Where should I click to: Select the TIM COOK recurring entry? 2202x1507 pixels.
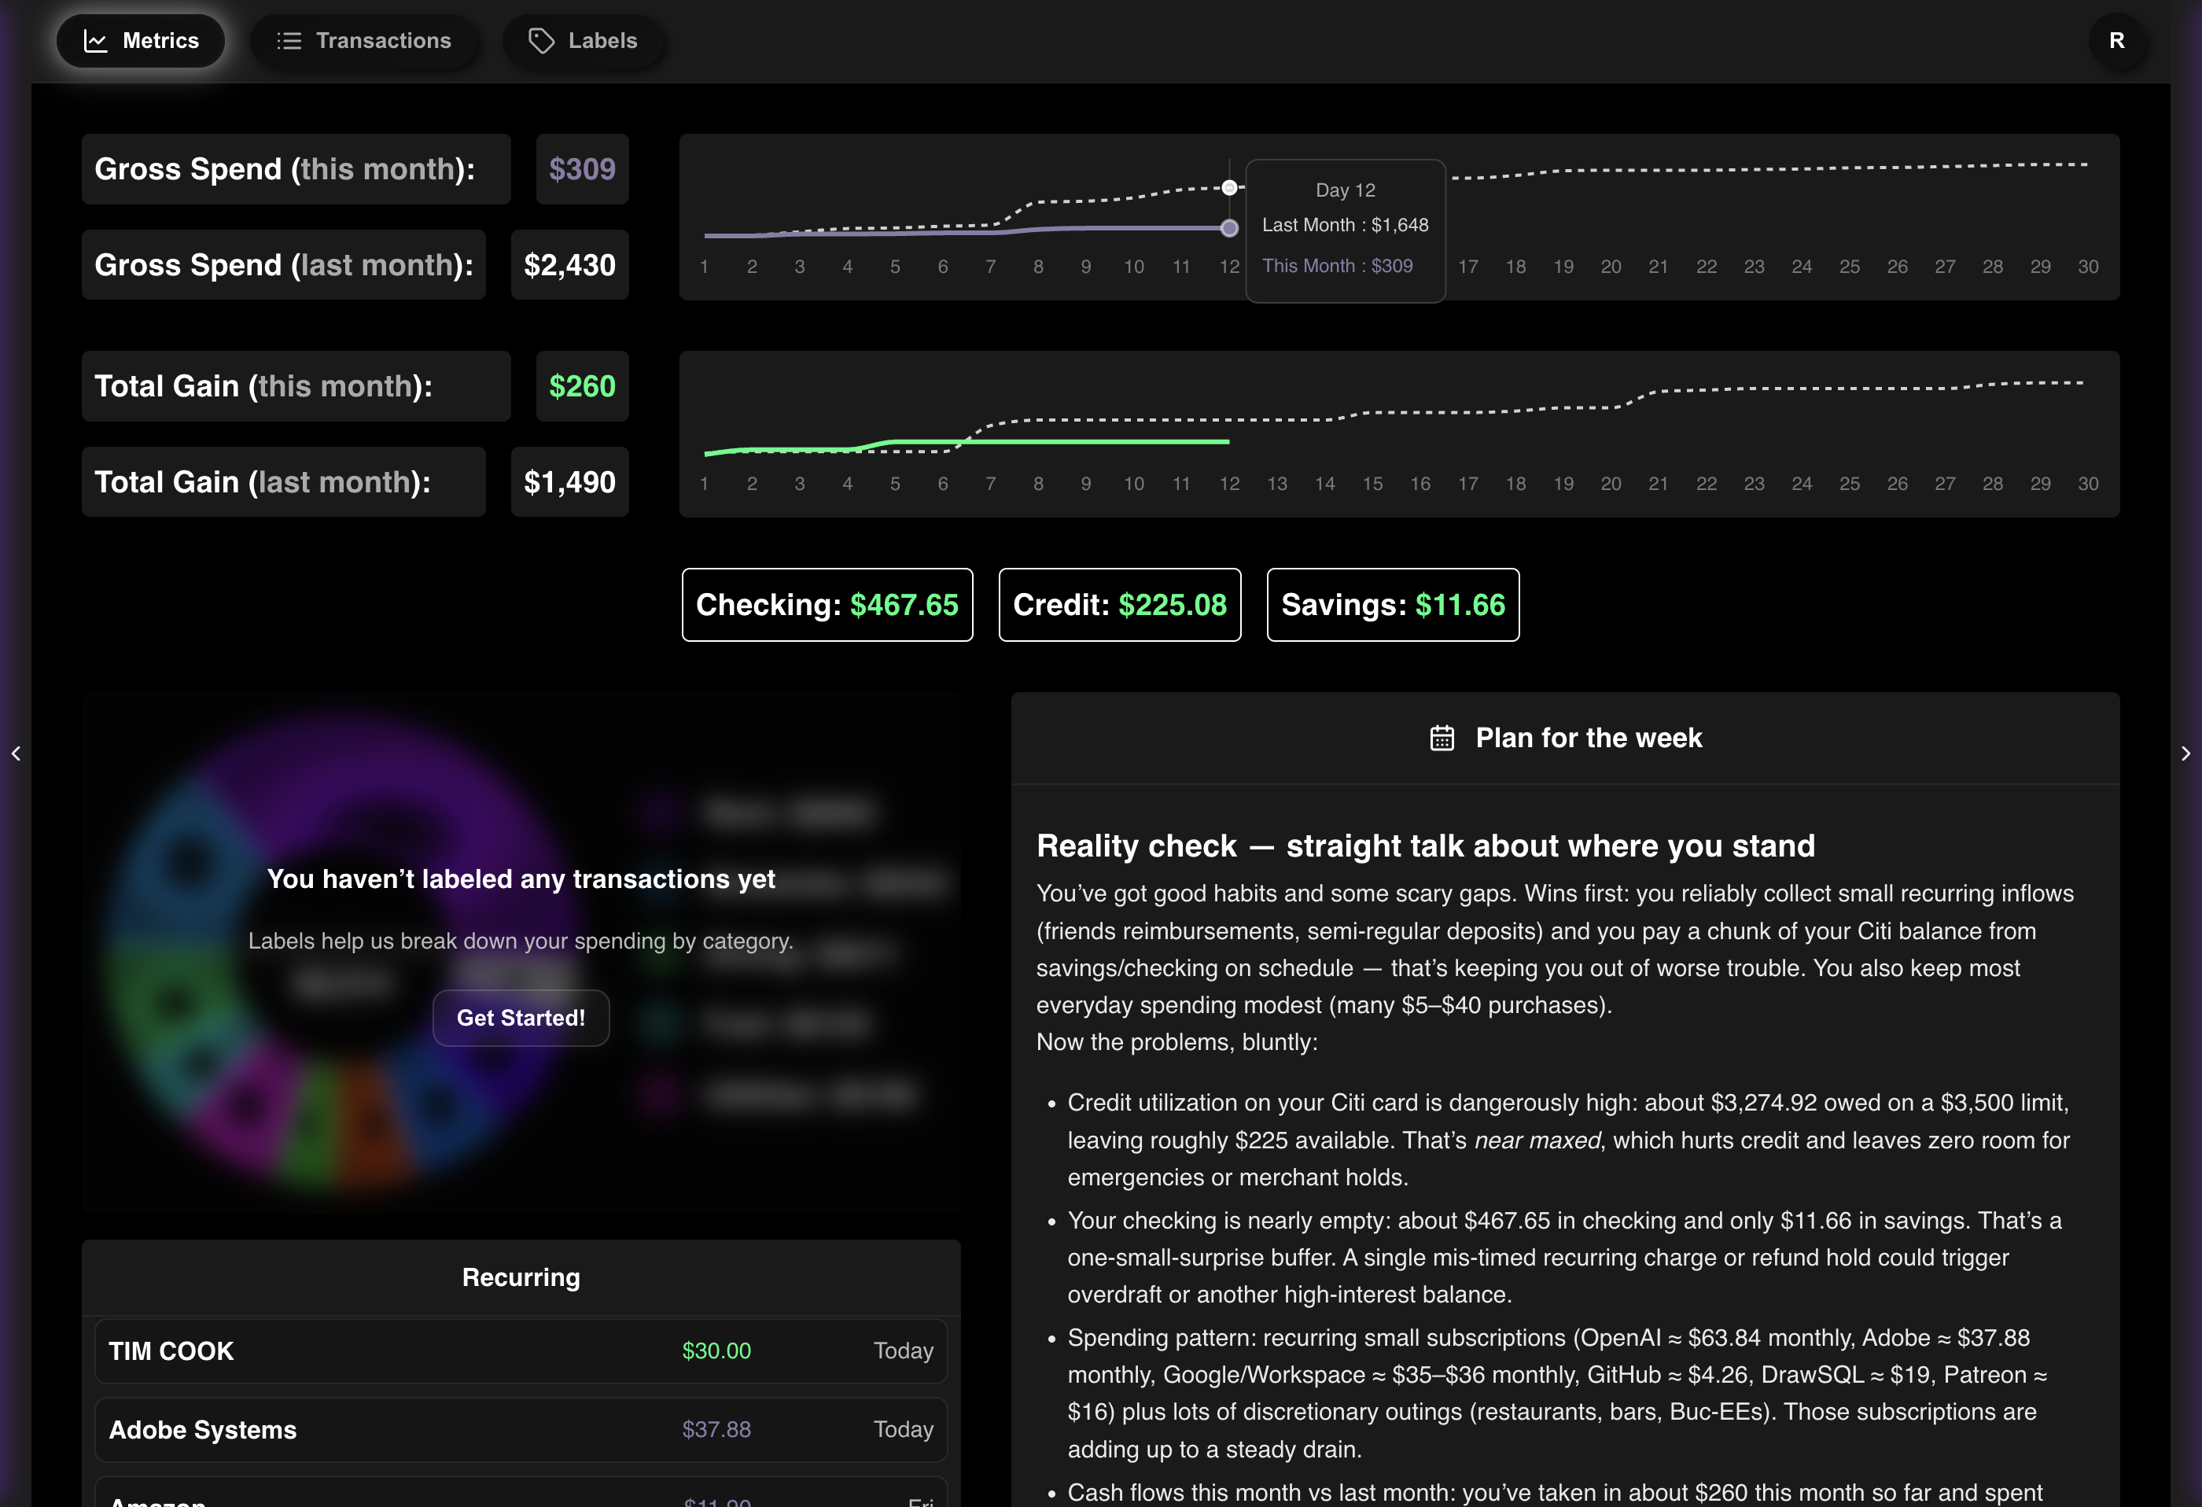pyautogui.click(x=520, y=1350)
